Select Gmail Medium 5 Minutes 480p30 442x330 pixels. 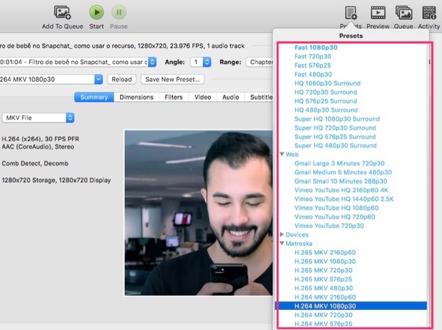[x=343, y=173]
